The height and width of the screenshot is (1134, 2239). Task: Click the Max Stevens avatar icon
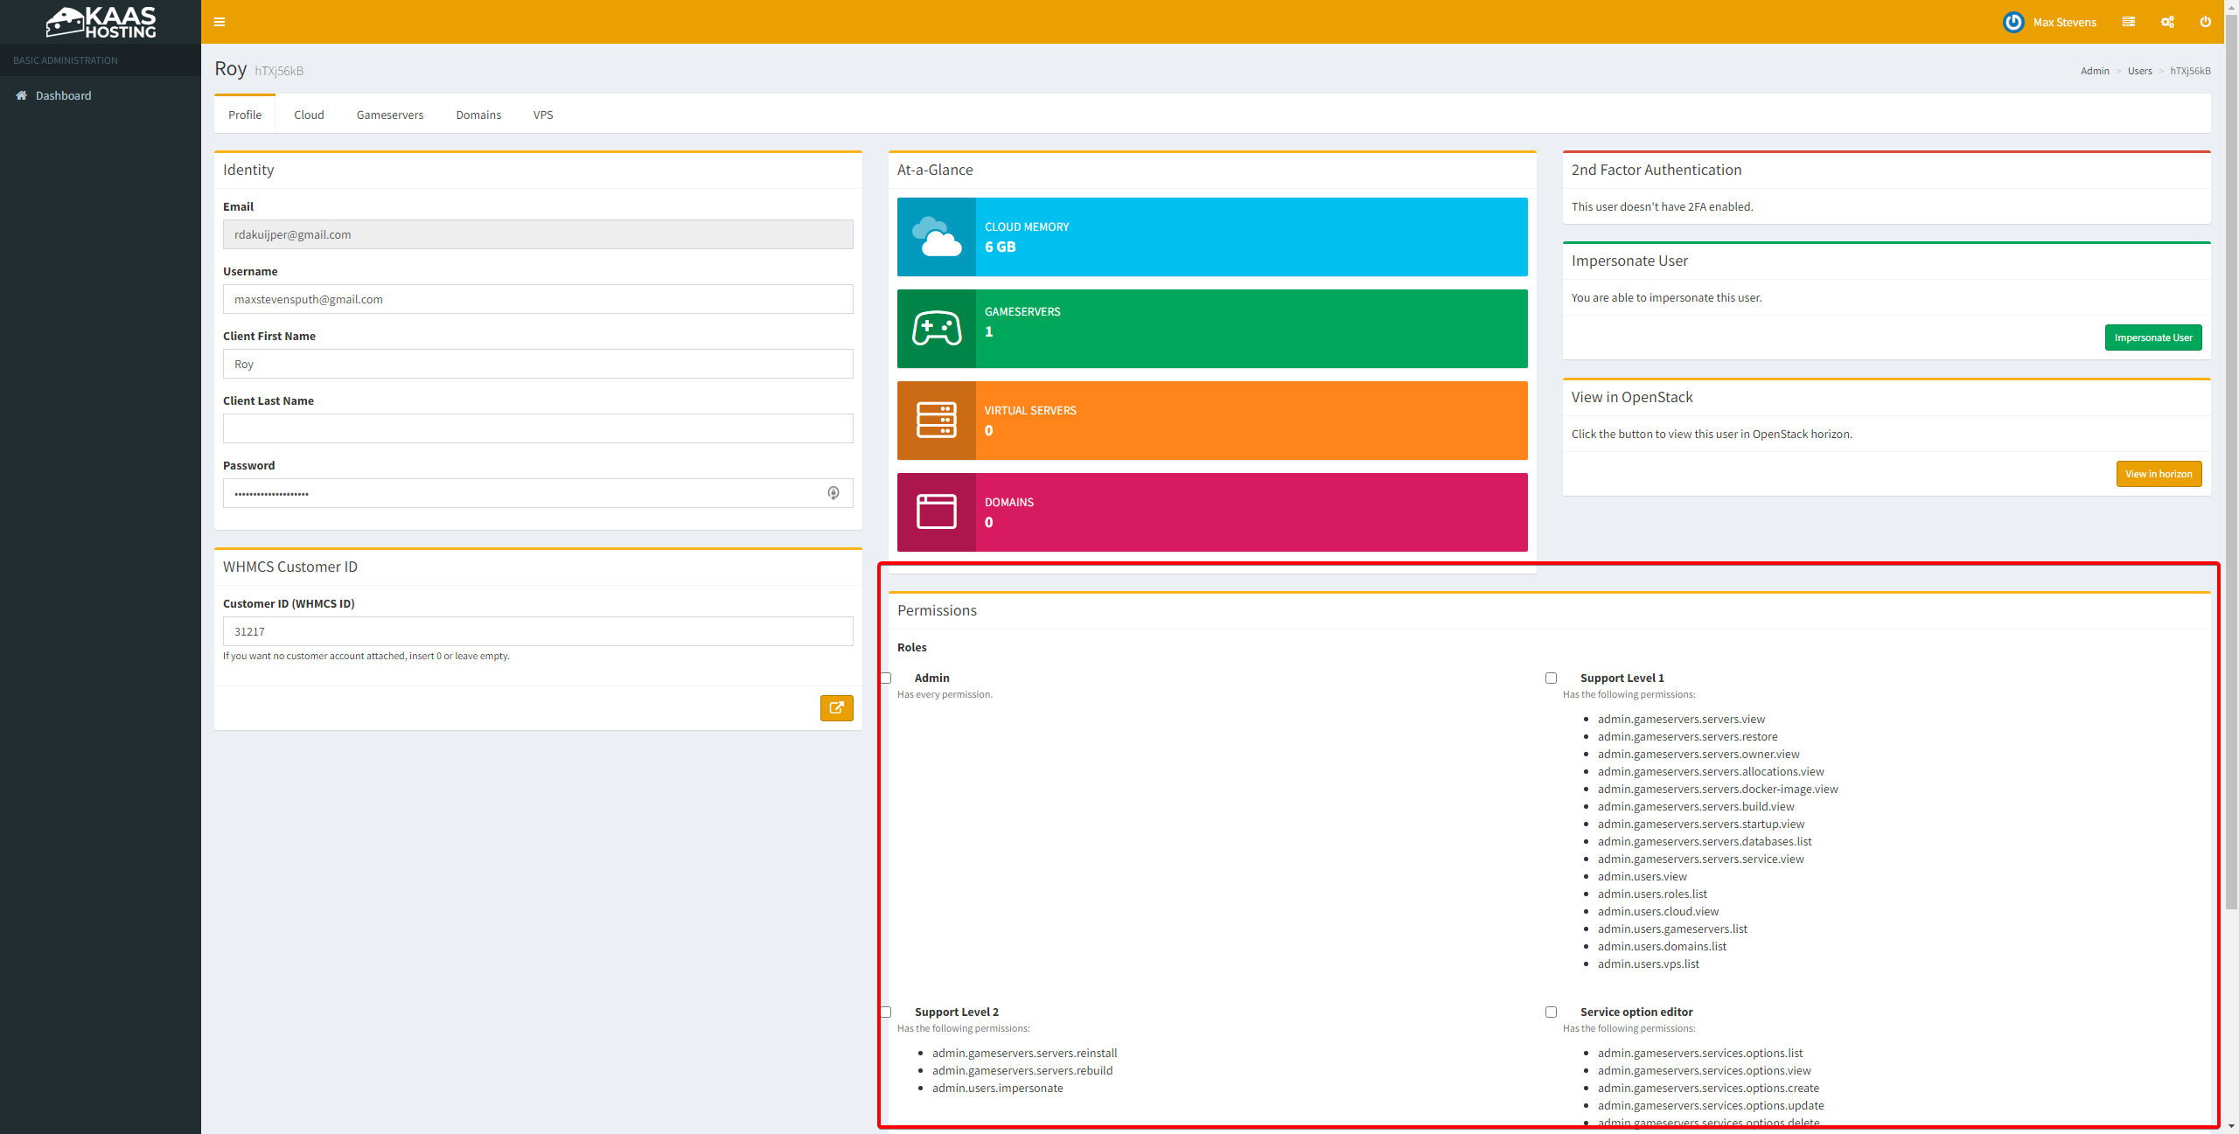point(2013,22)
